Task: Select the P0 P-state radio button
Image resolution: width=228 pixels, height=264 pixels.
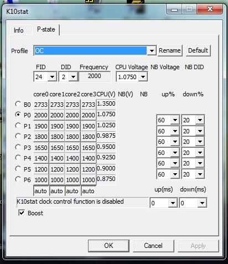Action: click(18, 115)
